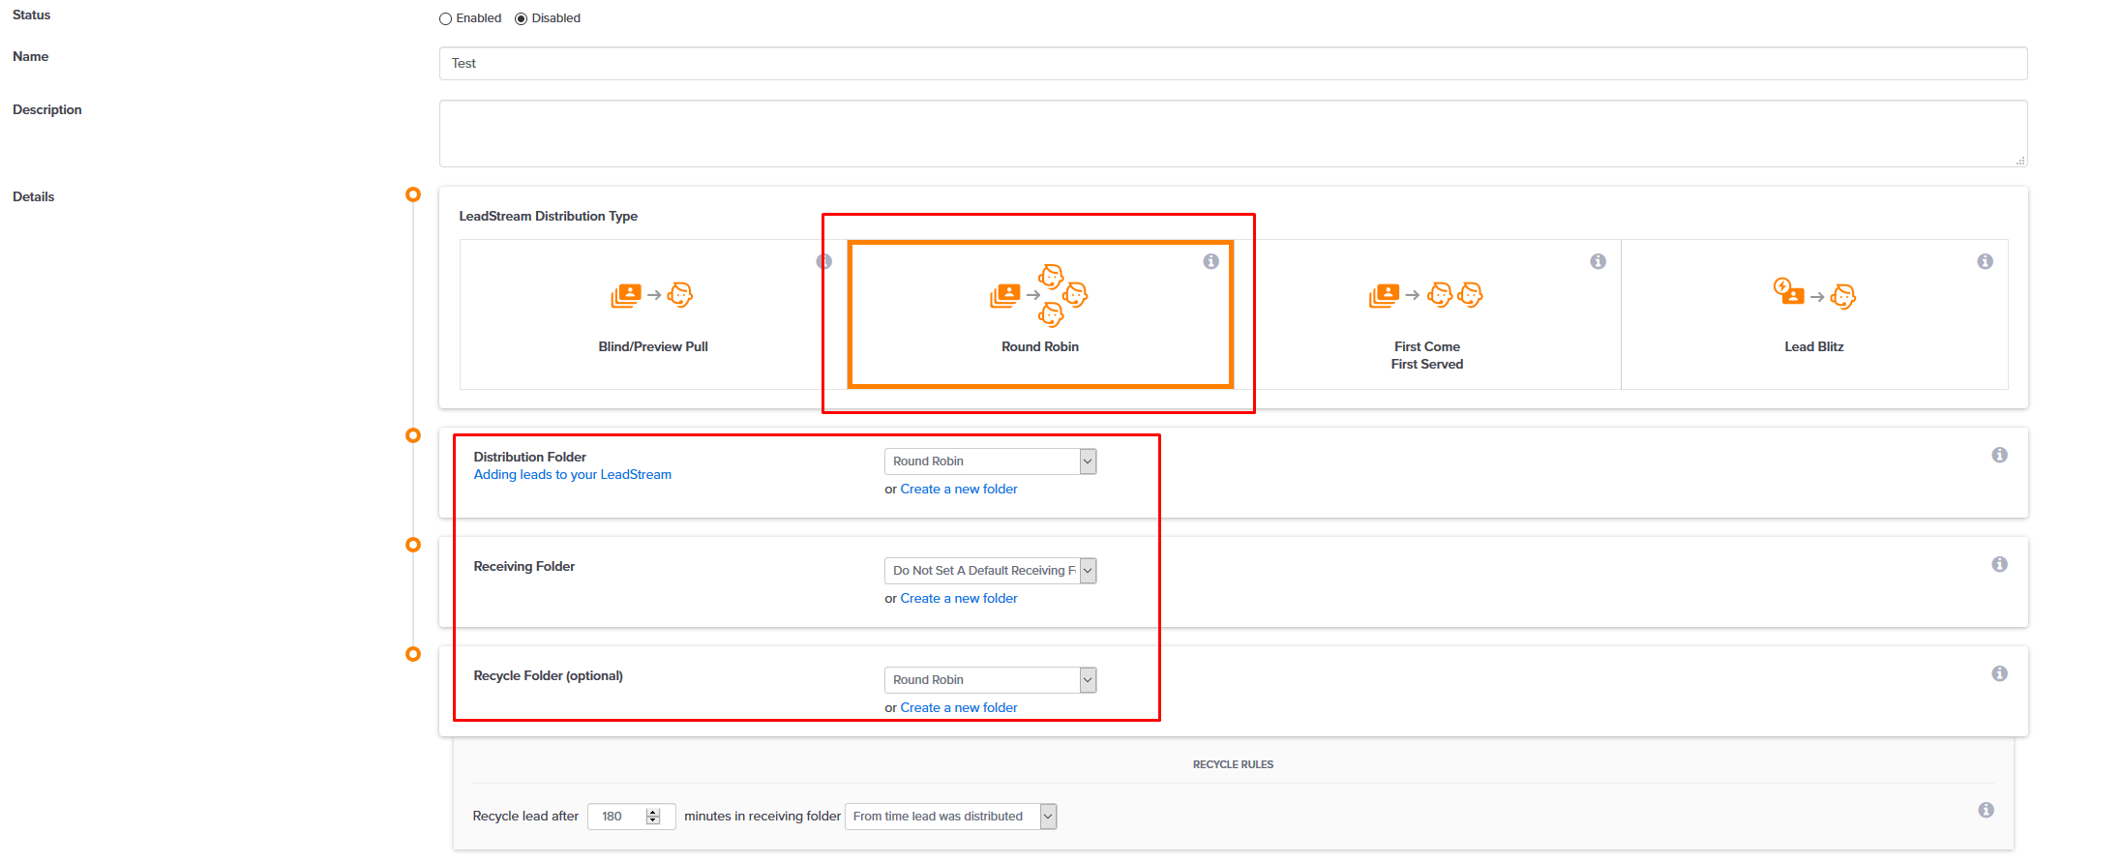Screen dimensions: 2122x863
Task: Choose the Lead Blitz distribution icon
Action: point(1814,294)
